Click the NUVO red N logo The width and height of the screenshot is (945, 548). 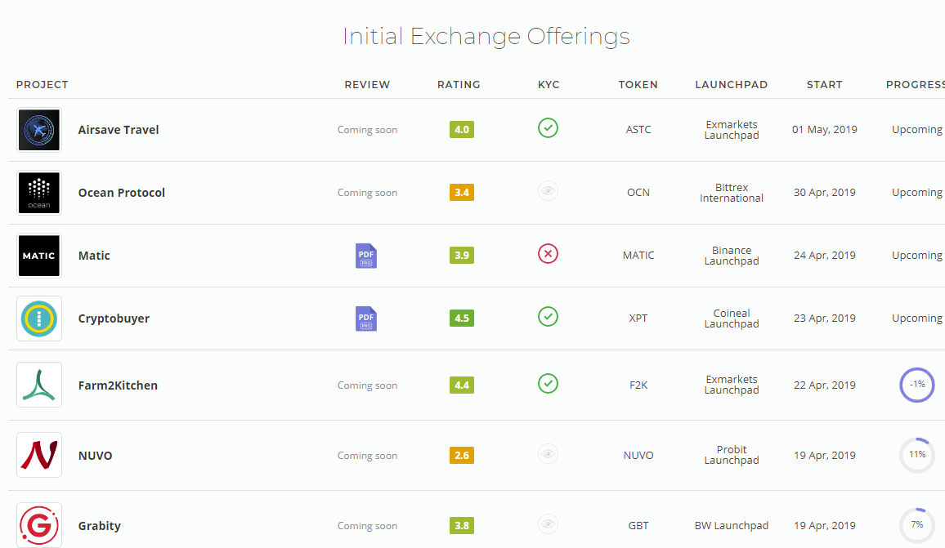click(x=39, y=455)
